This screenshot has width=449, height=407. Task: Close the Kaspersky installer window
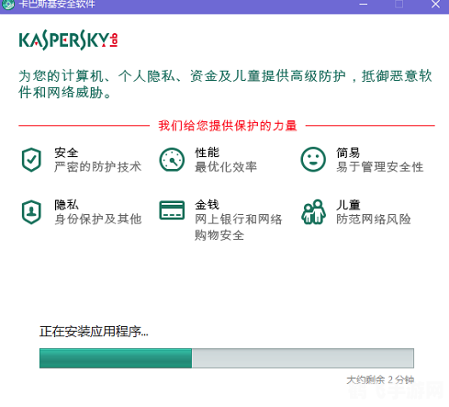(x=435, y=5)
